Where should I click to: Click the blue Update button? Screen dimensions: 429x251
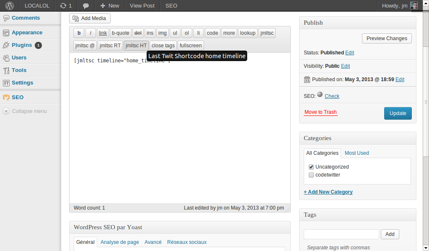pos(398,113)
